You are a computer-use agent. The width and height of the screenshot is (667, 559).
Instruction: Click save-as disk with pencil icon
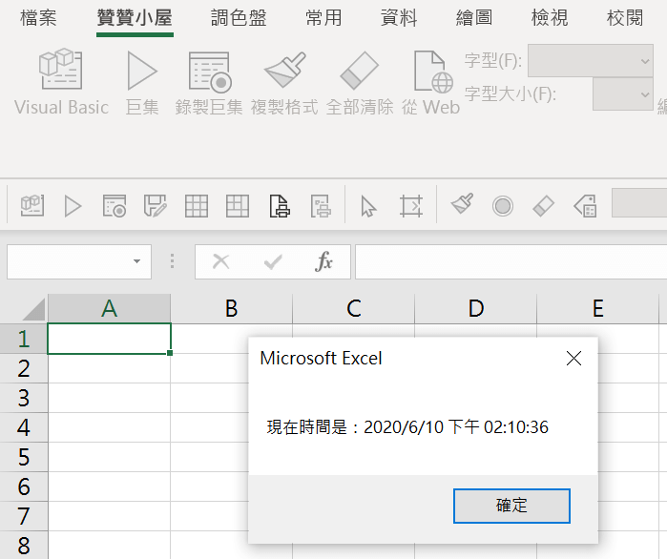(155, 206)
